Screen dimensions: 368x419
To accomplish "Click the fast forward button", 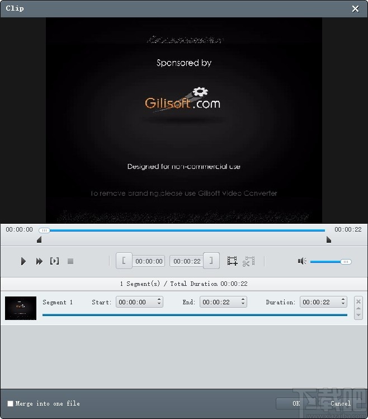I will click(x=39, y=261).
